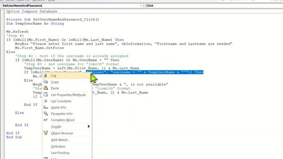Screen dimensions: 283x159
Task: Click the Quick Info icon
Action: click(46, 107)
